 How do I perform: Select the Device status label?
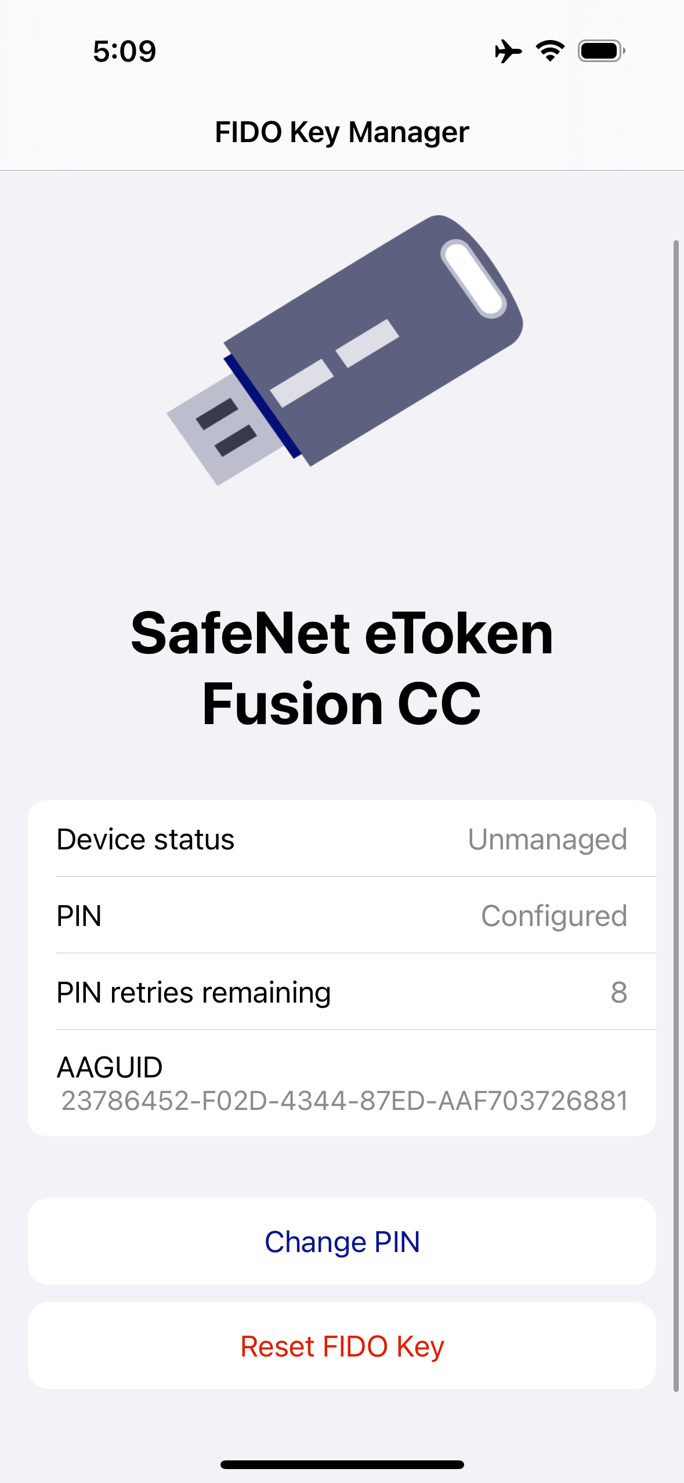[146, 839]
